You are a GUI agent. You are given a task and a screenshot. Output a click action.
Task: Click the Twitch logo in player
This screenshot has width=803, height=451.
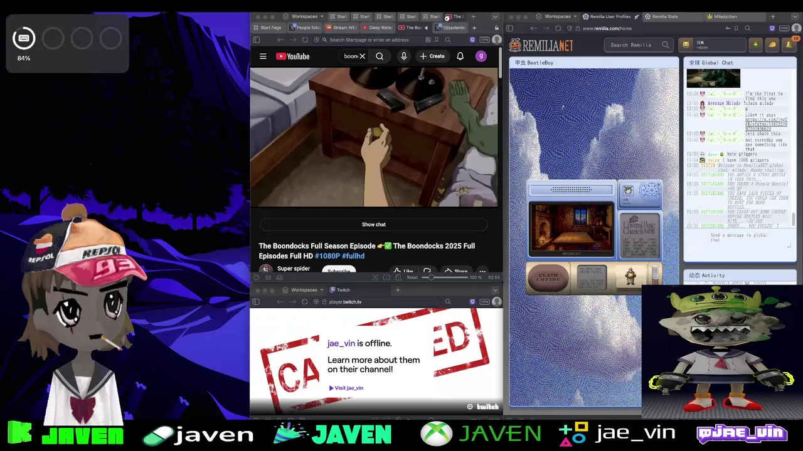click(487, 407)
